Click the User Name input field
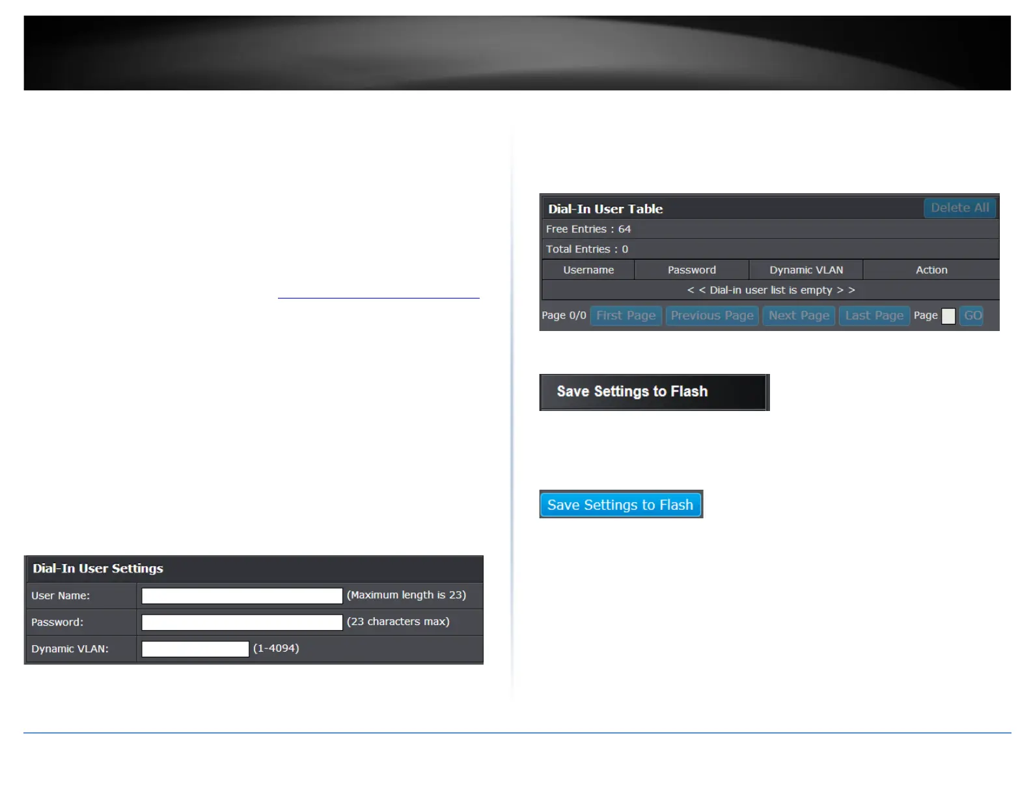The height and width of the screenshot is (796, 1031). (x=242, y=596)
